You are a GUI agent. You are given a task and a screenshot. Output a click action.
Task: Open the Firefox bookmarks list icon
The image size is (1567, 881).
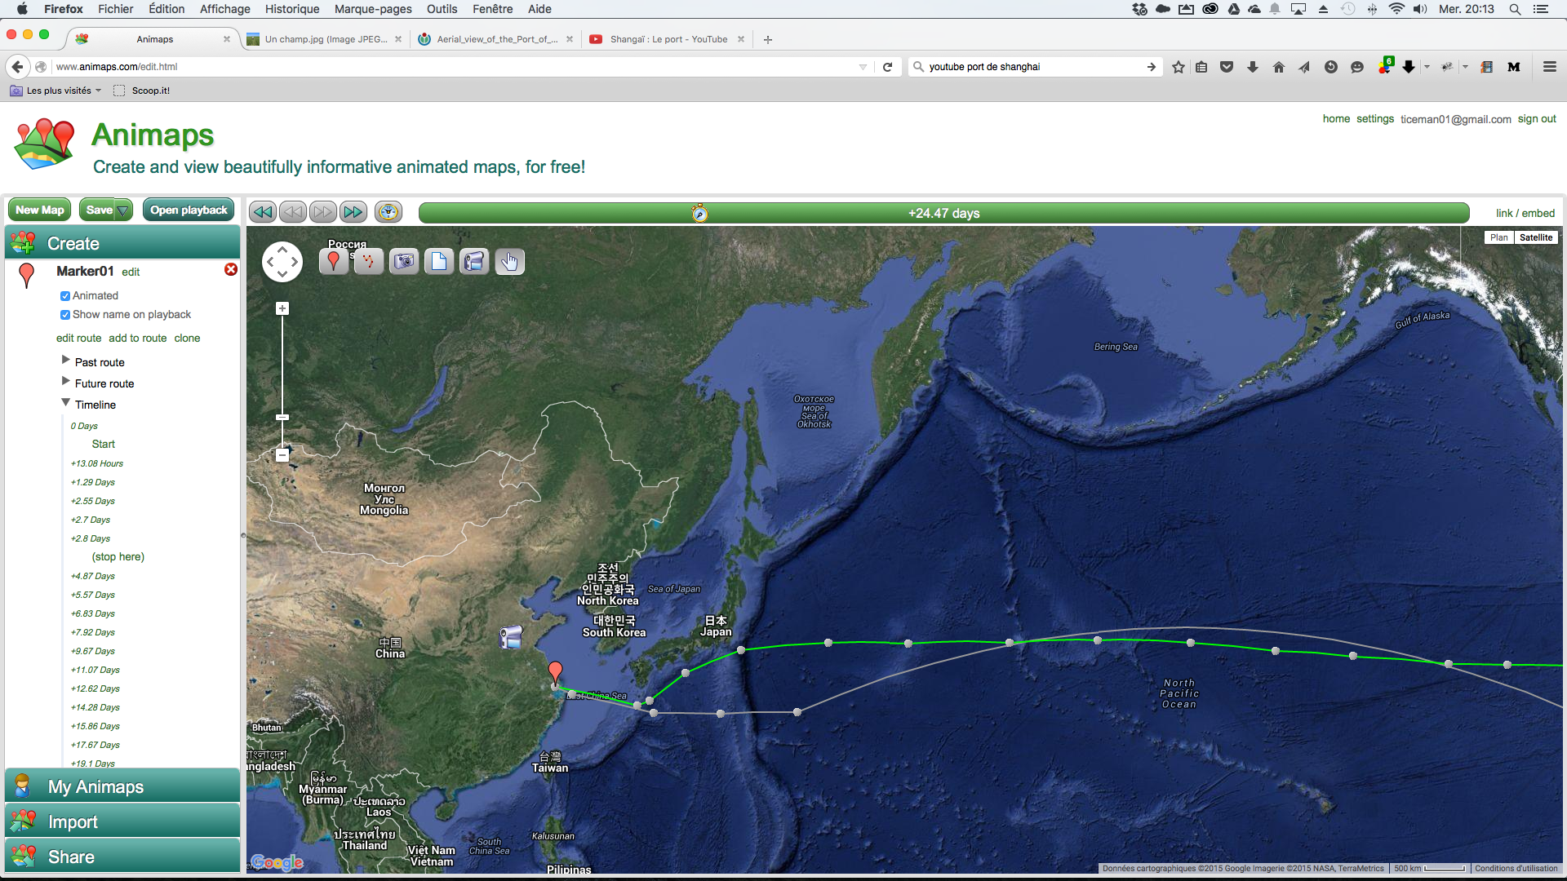coord(1201,67)
